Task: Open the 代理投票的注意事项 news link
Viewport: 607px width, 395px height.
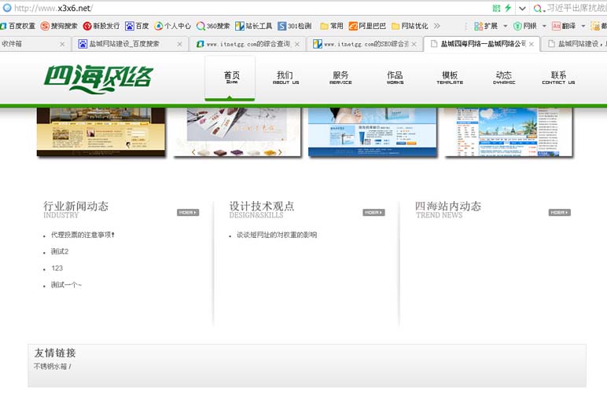Action: [x=82, y=235]
